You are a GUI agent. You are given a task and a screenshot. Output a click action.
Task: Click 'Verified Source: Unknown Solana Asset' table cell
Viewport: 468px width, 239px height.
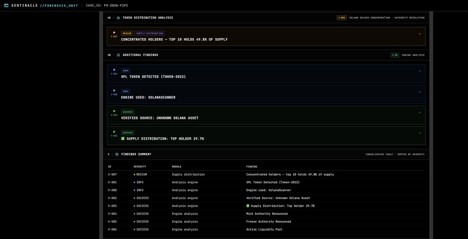278,198
